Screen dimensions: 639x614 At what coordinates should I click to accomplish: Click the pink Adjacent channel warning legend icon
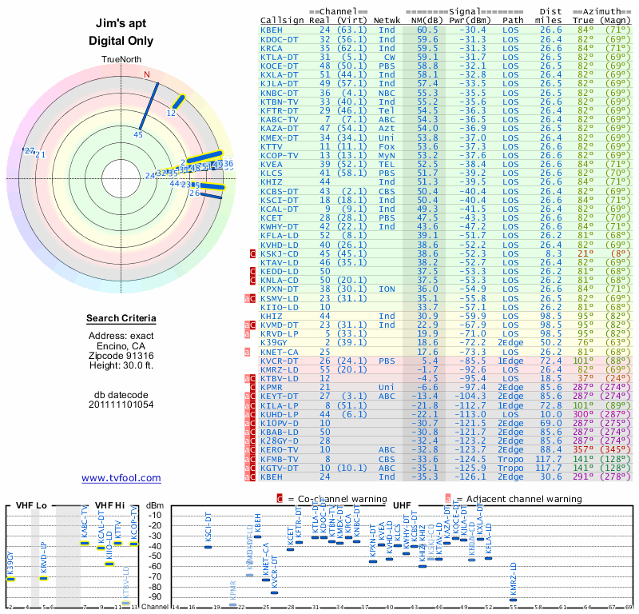tap(448, 499)
